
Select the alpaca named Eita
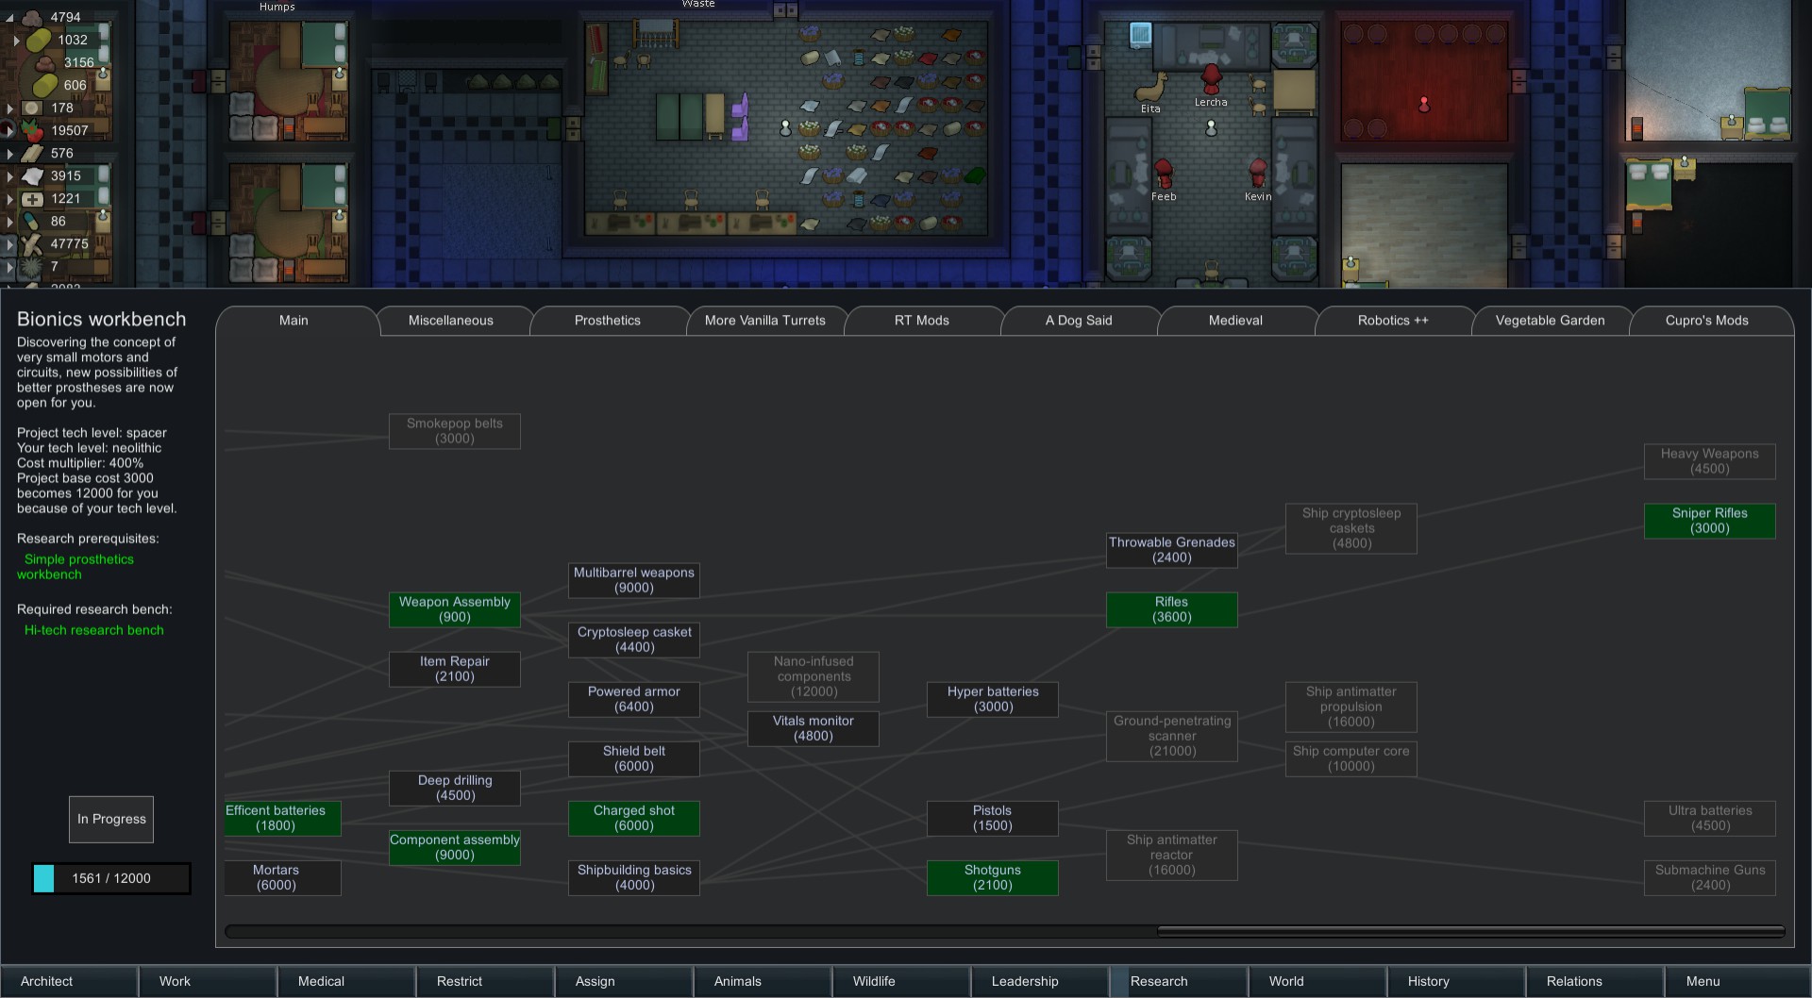[x=1150, y=88]
